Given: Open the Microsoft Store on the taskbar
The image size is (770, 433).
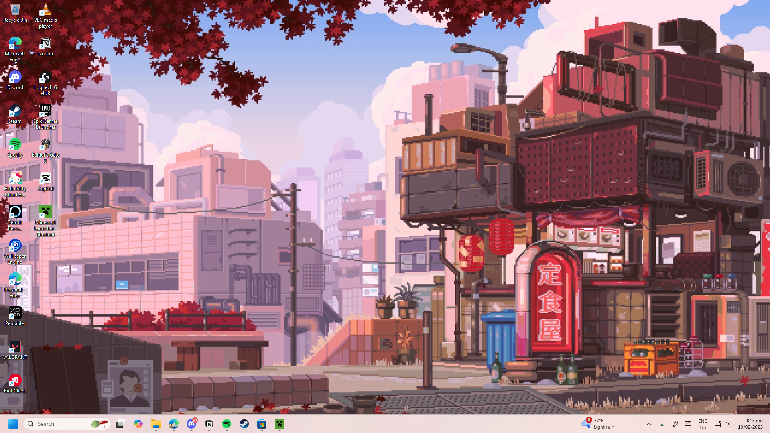Looking at the screenshot, I should pos(262,424).
